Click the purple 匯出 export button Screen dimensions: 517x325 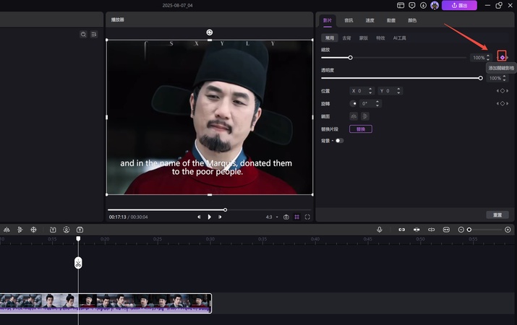[x=459, y=5]
